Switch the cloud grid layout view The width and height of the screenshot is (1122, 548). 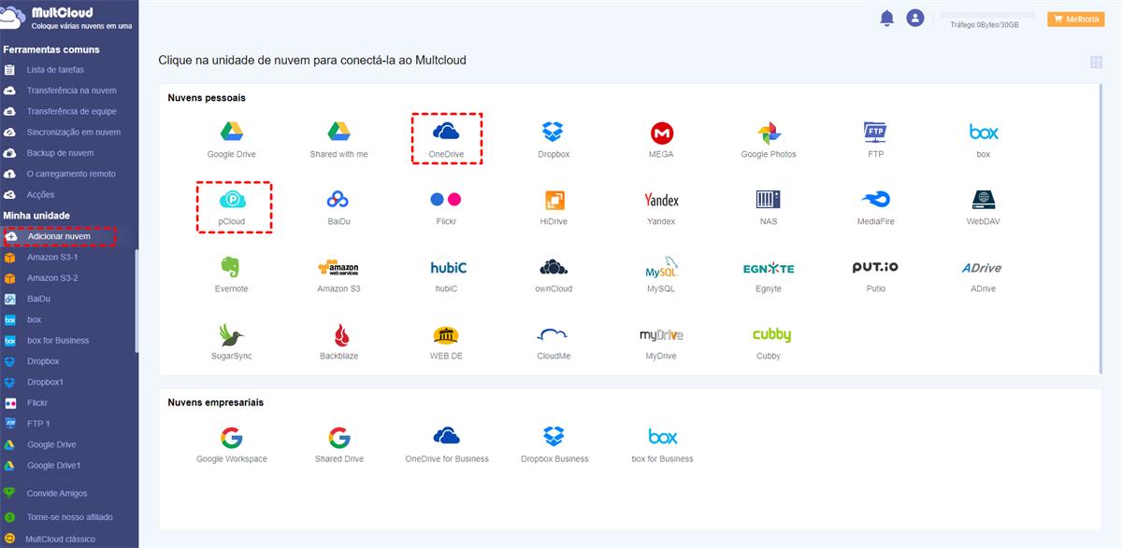coord(1096,63)
